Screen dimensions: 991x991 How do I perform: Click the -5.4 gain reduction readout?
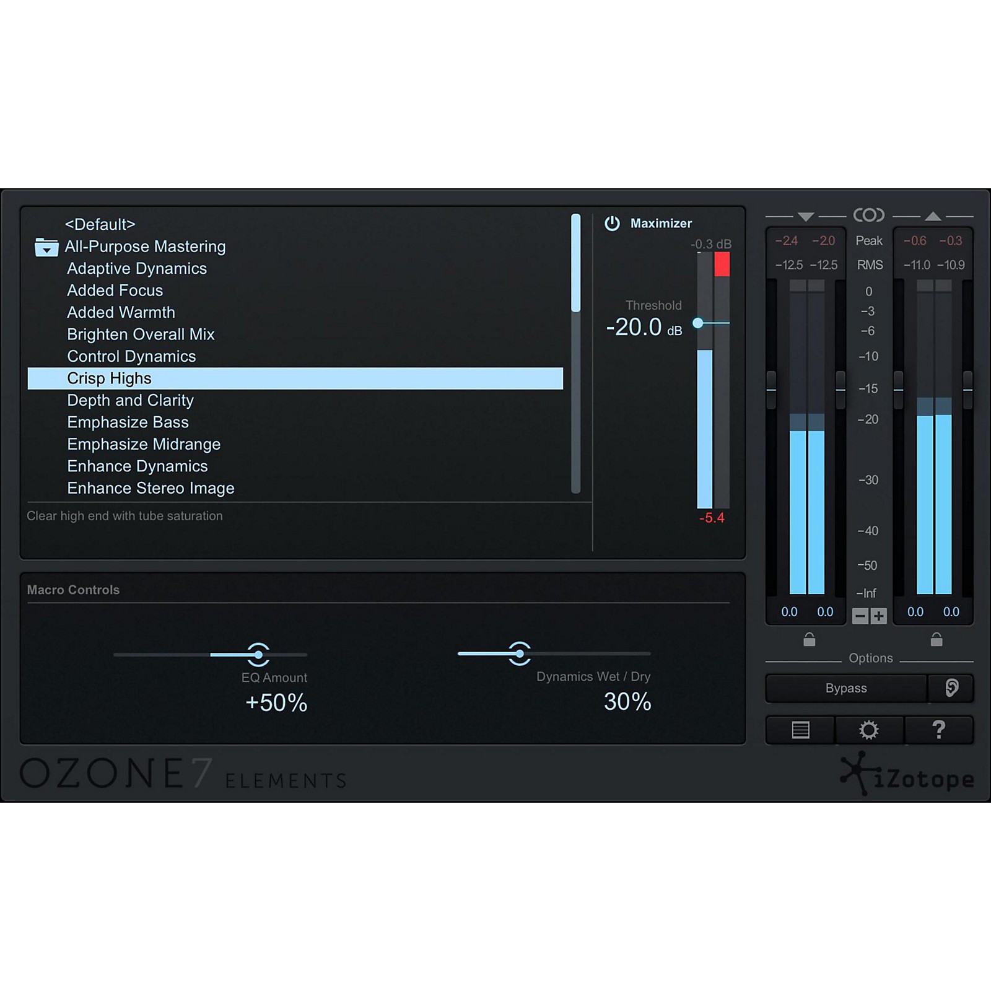pyautogui.click(x=712, y=518)
